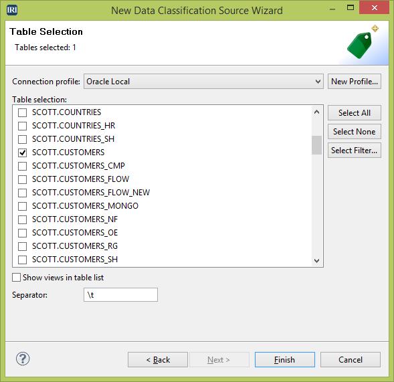Check the SCOTT.COUNTRIES checkbox

coord(22,112)
